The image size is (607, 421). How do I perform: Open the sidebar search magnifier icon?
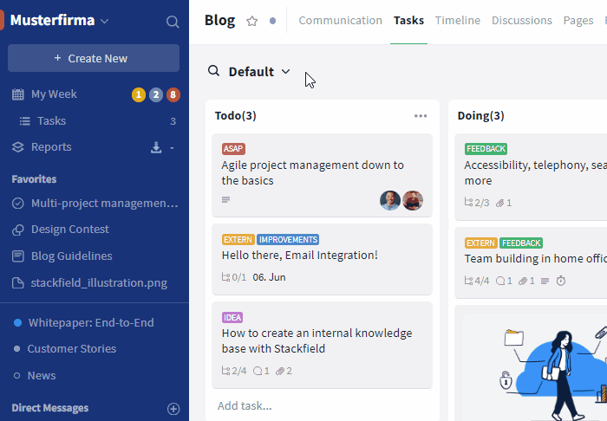[x=173, y=22]
